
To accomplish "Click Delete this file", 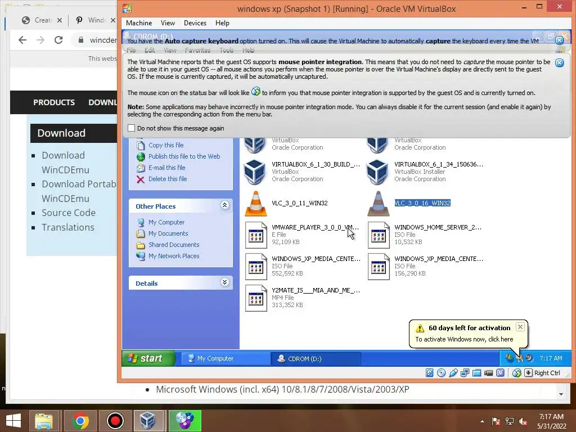I will (x=168, y=179).
